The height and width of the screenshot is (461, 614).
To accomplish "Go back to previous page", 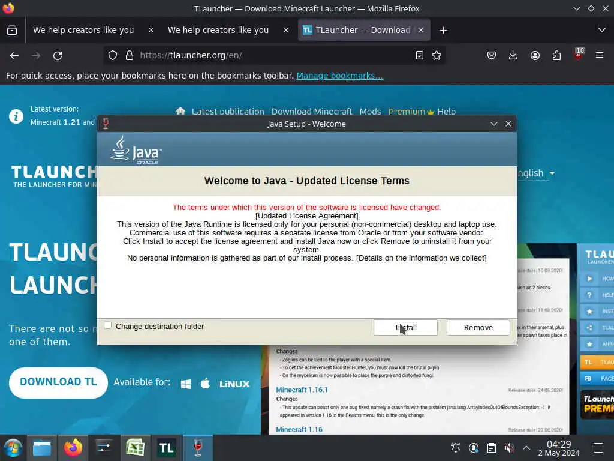I will tap(14, 56).
